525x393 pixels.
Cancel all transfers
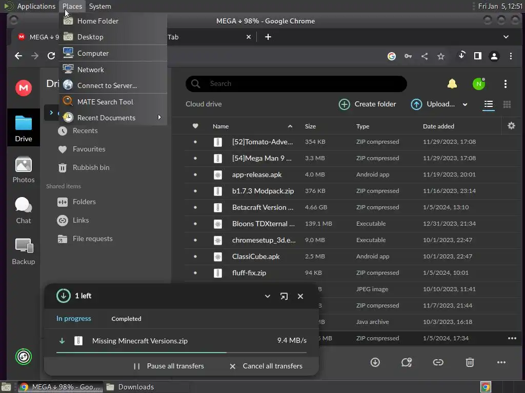tap(266, 366)
